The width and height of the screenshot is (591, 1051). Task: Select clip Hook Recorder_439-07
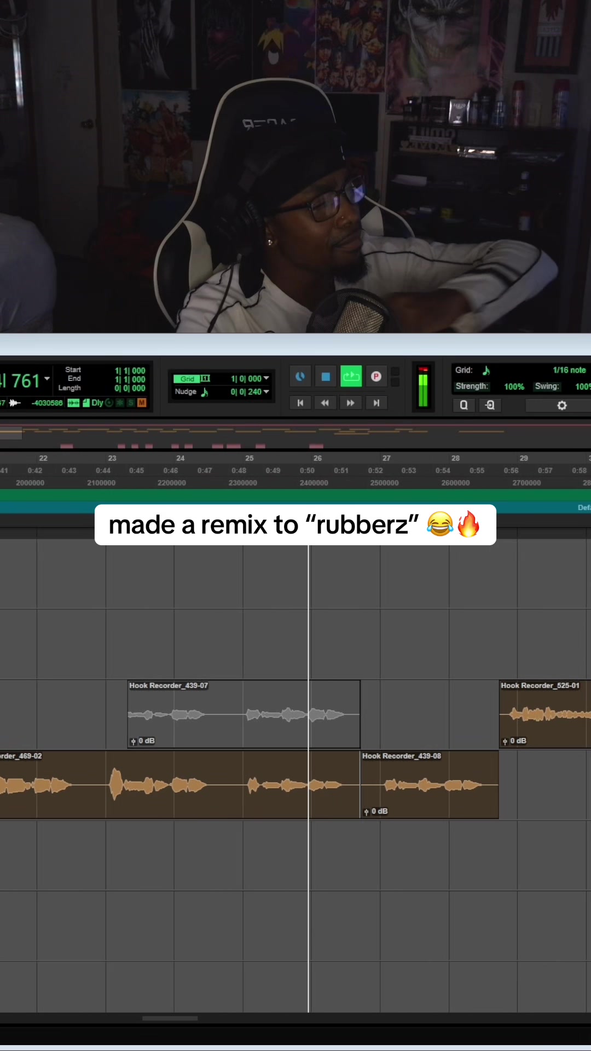tap(244, 714)
